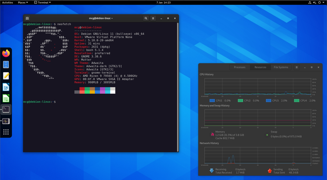Expand the Places menu in top bar
This screenshot has width=327, height=180.
click(x=23, y=3)
